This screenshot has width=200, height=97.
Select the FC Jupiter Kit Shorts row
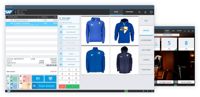(31, 20)
